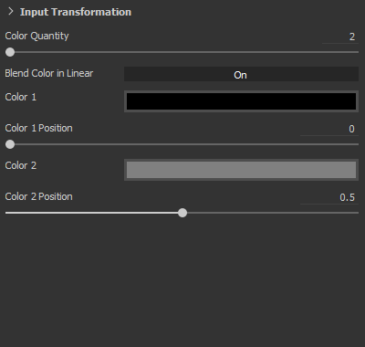Click the Color 2 Position slider handle
Image resolution: width=365 pixels, height=347 pixels.
click(x=182, y=213)
